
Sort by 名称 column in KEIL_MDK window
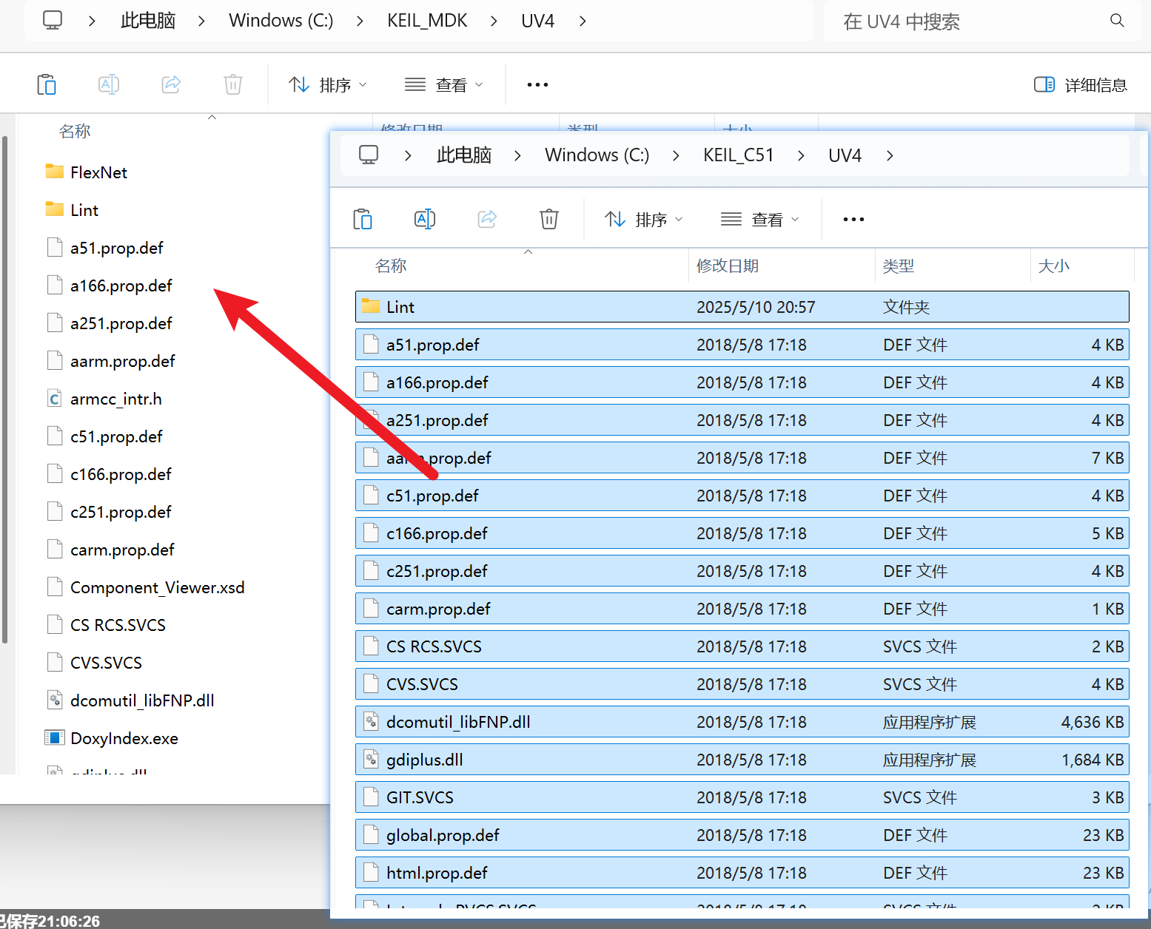tap(75, 132)
